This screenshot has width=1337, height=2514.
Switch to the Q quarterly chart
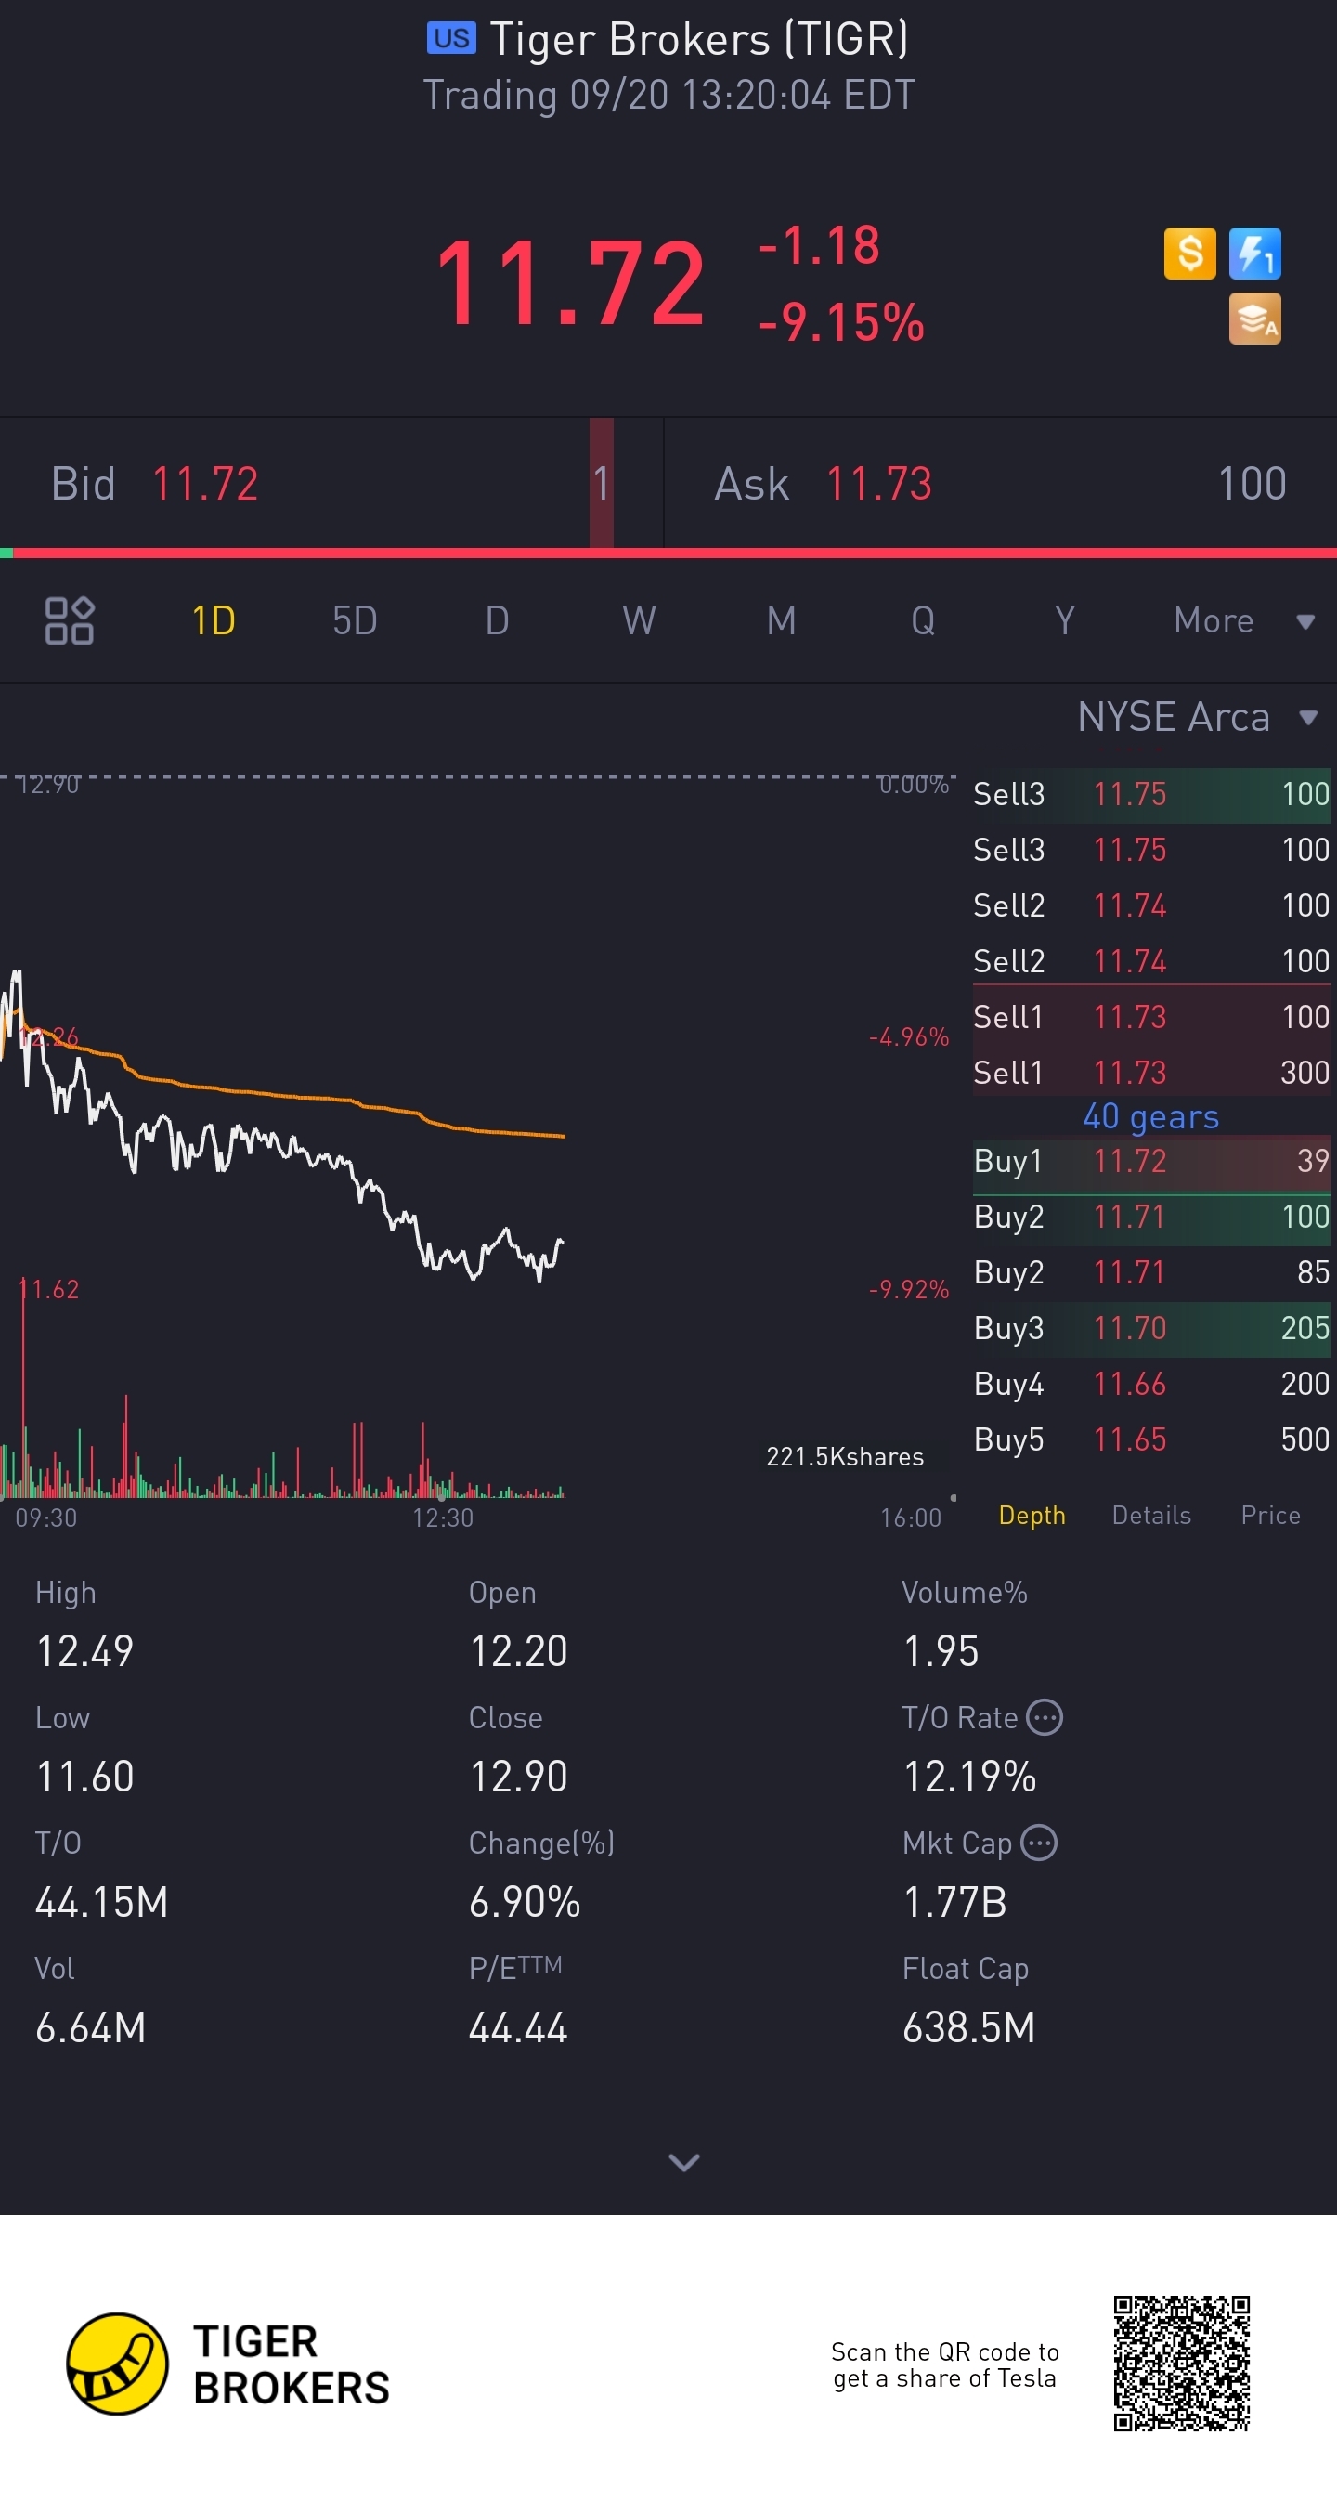pyautogui.click(x=923, y=620)
